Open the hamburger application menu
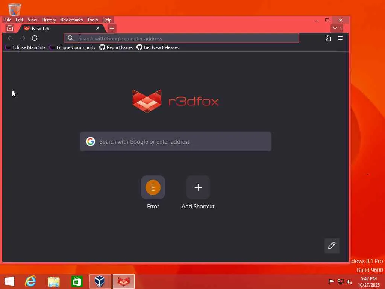 click(340, 38)
